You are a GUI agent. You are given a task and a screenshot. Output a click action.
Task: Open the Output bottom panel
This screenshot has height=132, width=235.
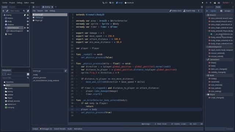(x=35, y=129)
